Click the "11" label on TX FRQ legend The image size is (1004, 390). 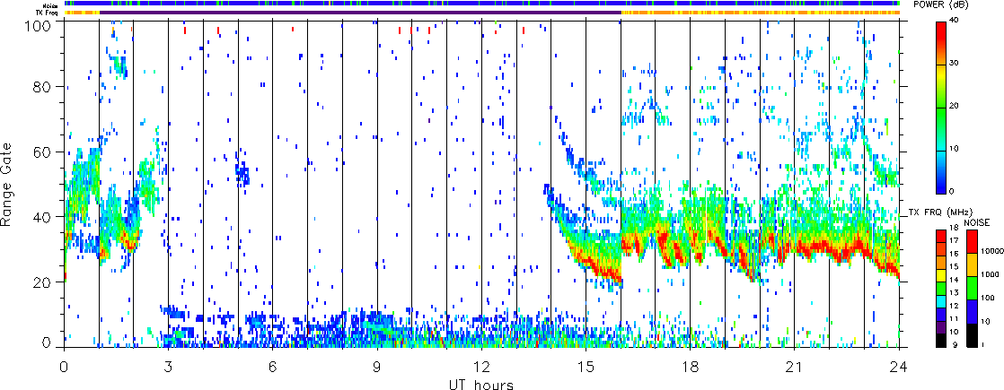coord(954,318)
